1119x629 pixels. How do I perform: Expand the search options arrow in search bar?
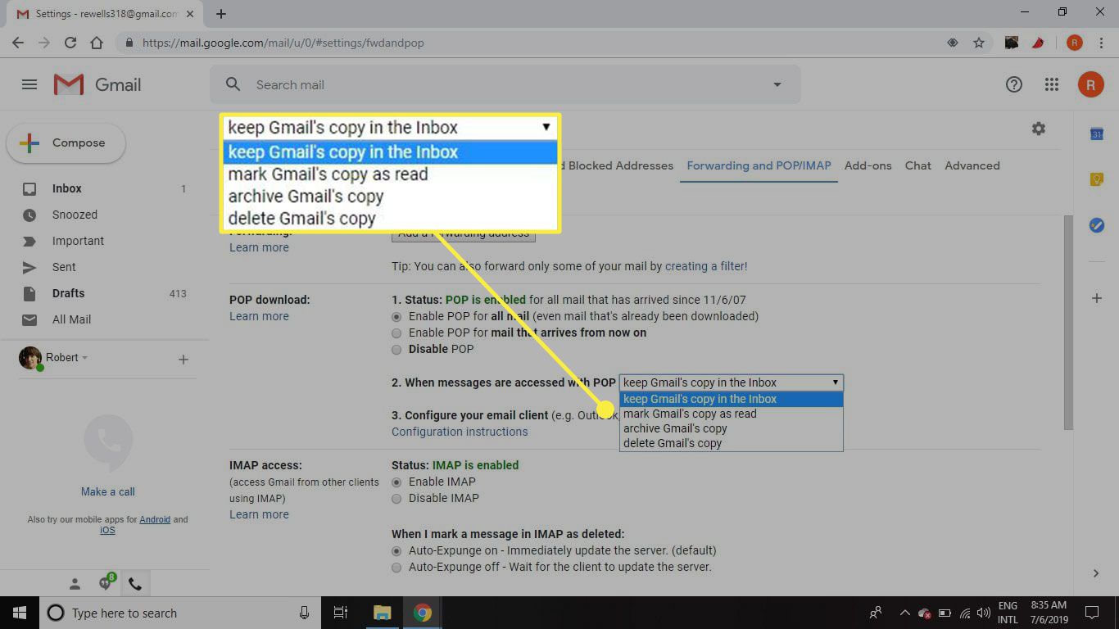tap(777, 84)
